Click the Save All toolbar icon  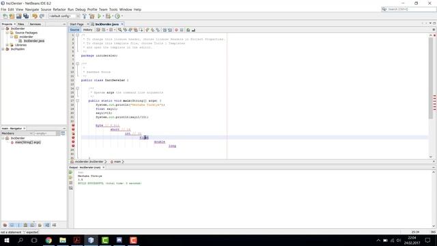[26, 16]
